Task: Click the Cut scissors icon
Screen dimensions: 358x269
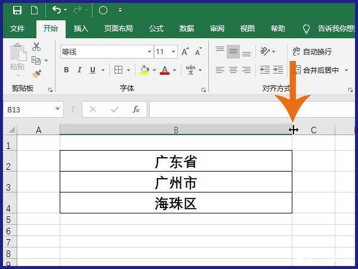Action: point(36,47)
